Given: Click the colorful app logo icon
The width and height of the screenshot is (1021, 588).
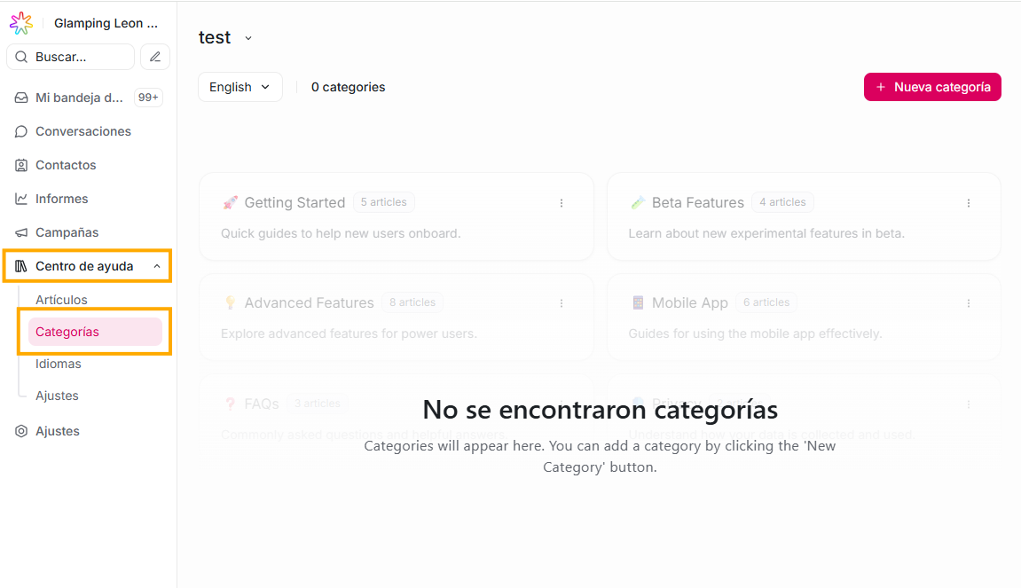Looking at the screenshot, I should [21, 23].
